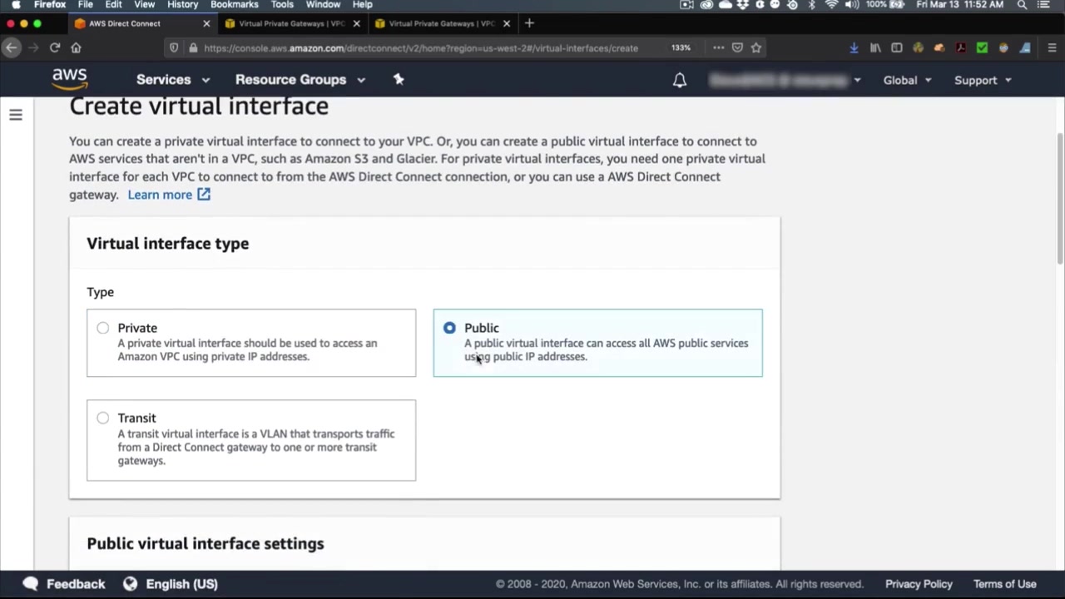
Task: Open the Tools menu
Action: click(282, 5)
